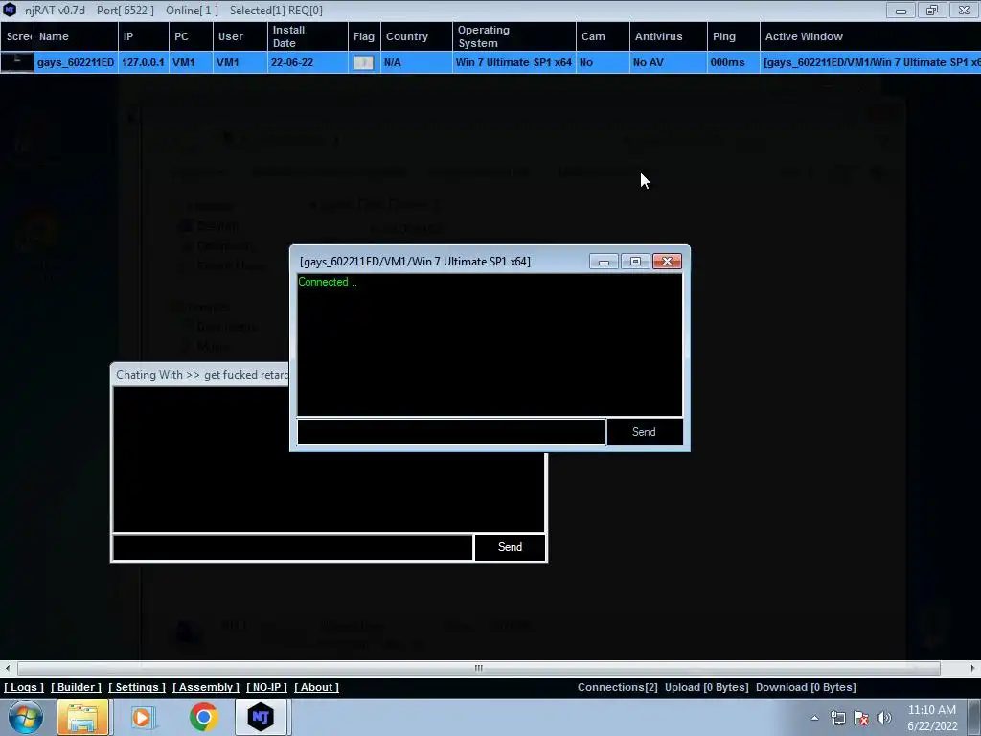Screen dimensions: 981x736
Task: Minimize the front chat window
Action: coord(604,261)
